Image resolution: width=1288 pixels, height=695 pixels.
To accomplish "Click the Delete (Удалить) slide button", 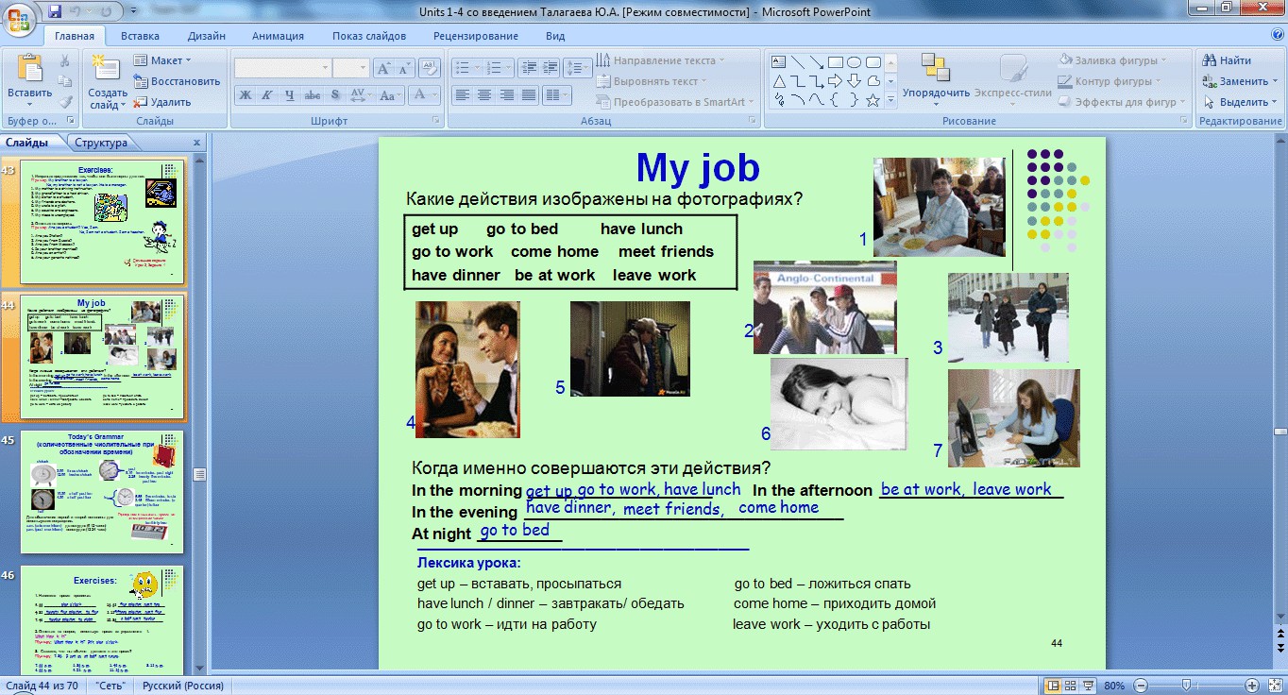I will coord(162,102).
